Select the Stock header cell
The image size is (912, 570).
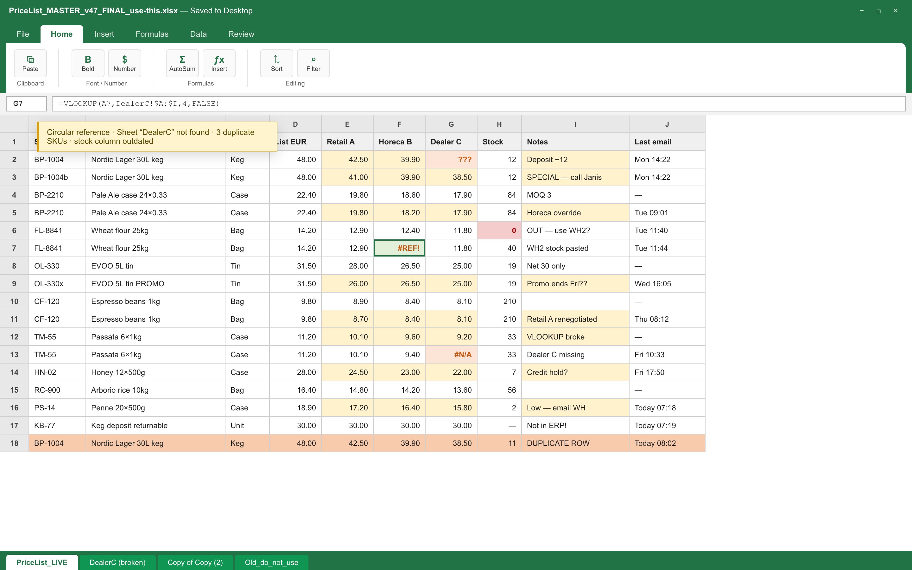pyautogui.click(x=499, y=142)
